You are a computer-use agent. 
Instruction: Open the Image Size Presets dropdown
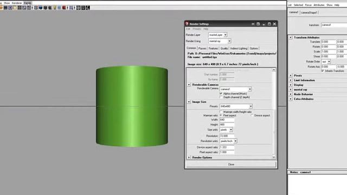[236, 106]
